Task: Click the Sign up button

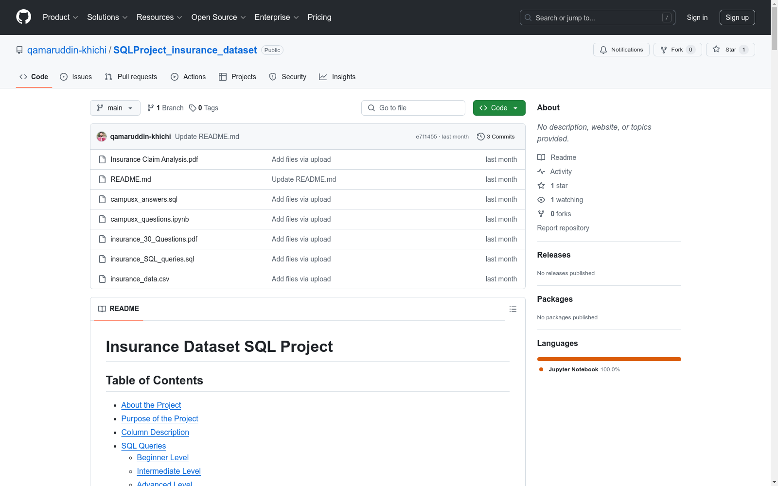Action: coord(737,17)
